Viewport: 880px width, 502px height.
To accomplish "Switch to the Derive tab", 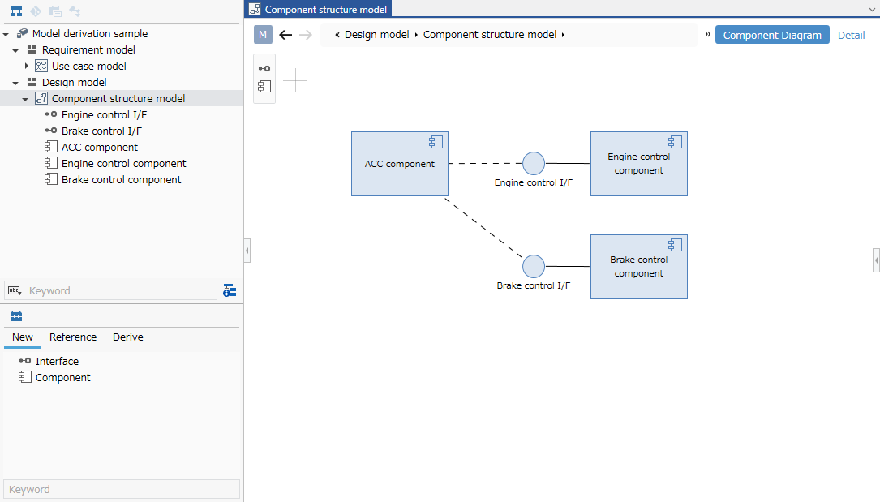I will pyautogui.click(x=127, y=337).
